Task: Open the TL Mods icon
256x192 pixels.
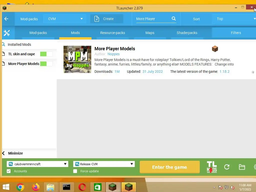Action: point(212,167)
